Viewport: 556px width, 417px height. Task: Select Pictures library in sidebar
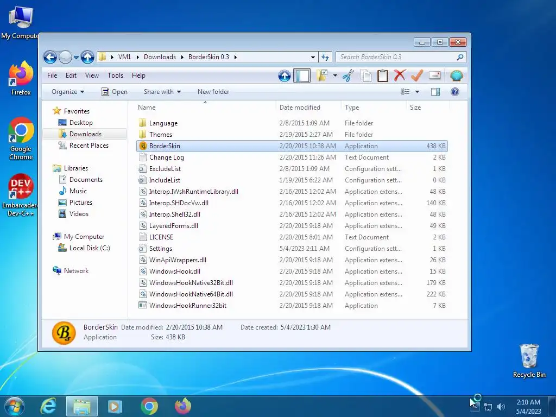[80, 203]
